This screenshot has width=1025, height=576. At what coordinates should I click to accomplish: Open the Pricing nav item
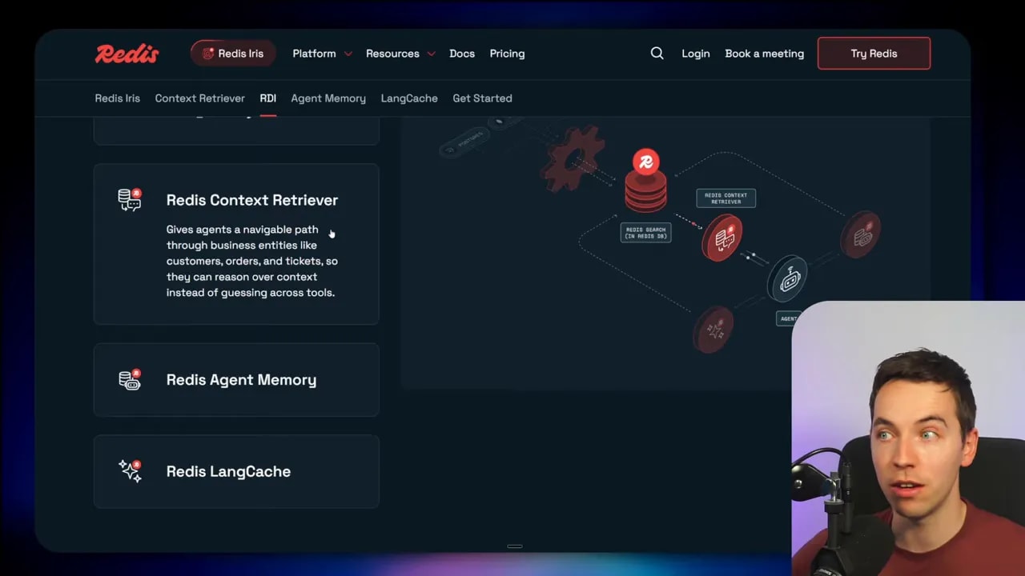pyautogui.click(x=507, y=54)
